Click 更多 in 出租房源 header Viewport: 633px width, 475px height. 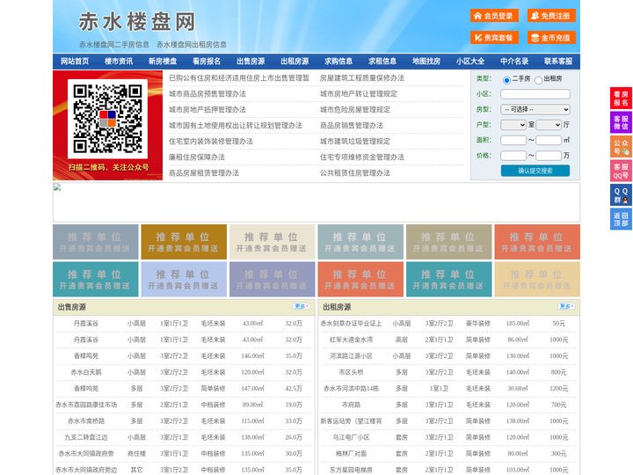[566, 307]
